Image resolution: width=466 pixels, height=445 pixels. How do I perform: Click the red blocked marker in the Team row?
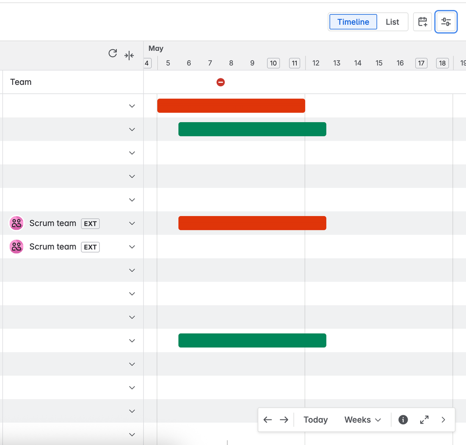point(221,82)
